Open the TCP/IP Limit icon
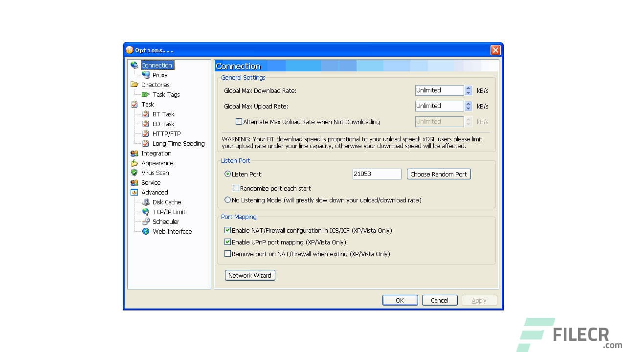The width and height of the screenshot is (626, 352). point(146,212)
